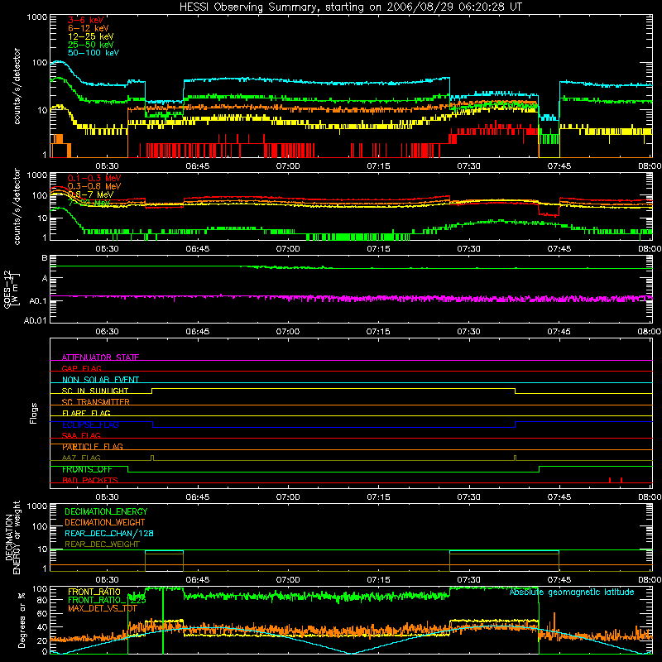Select the SAA_FLAG label
Image resolution: width=662 pixels, height=662 pixels.
[81, 435]
